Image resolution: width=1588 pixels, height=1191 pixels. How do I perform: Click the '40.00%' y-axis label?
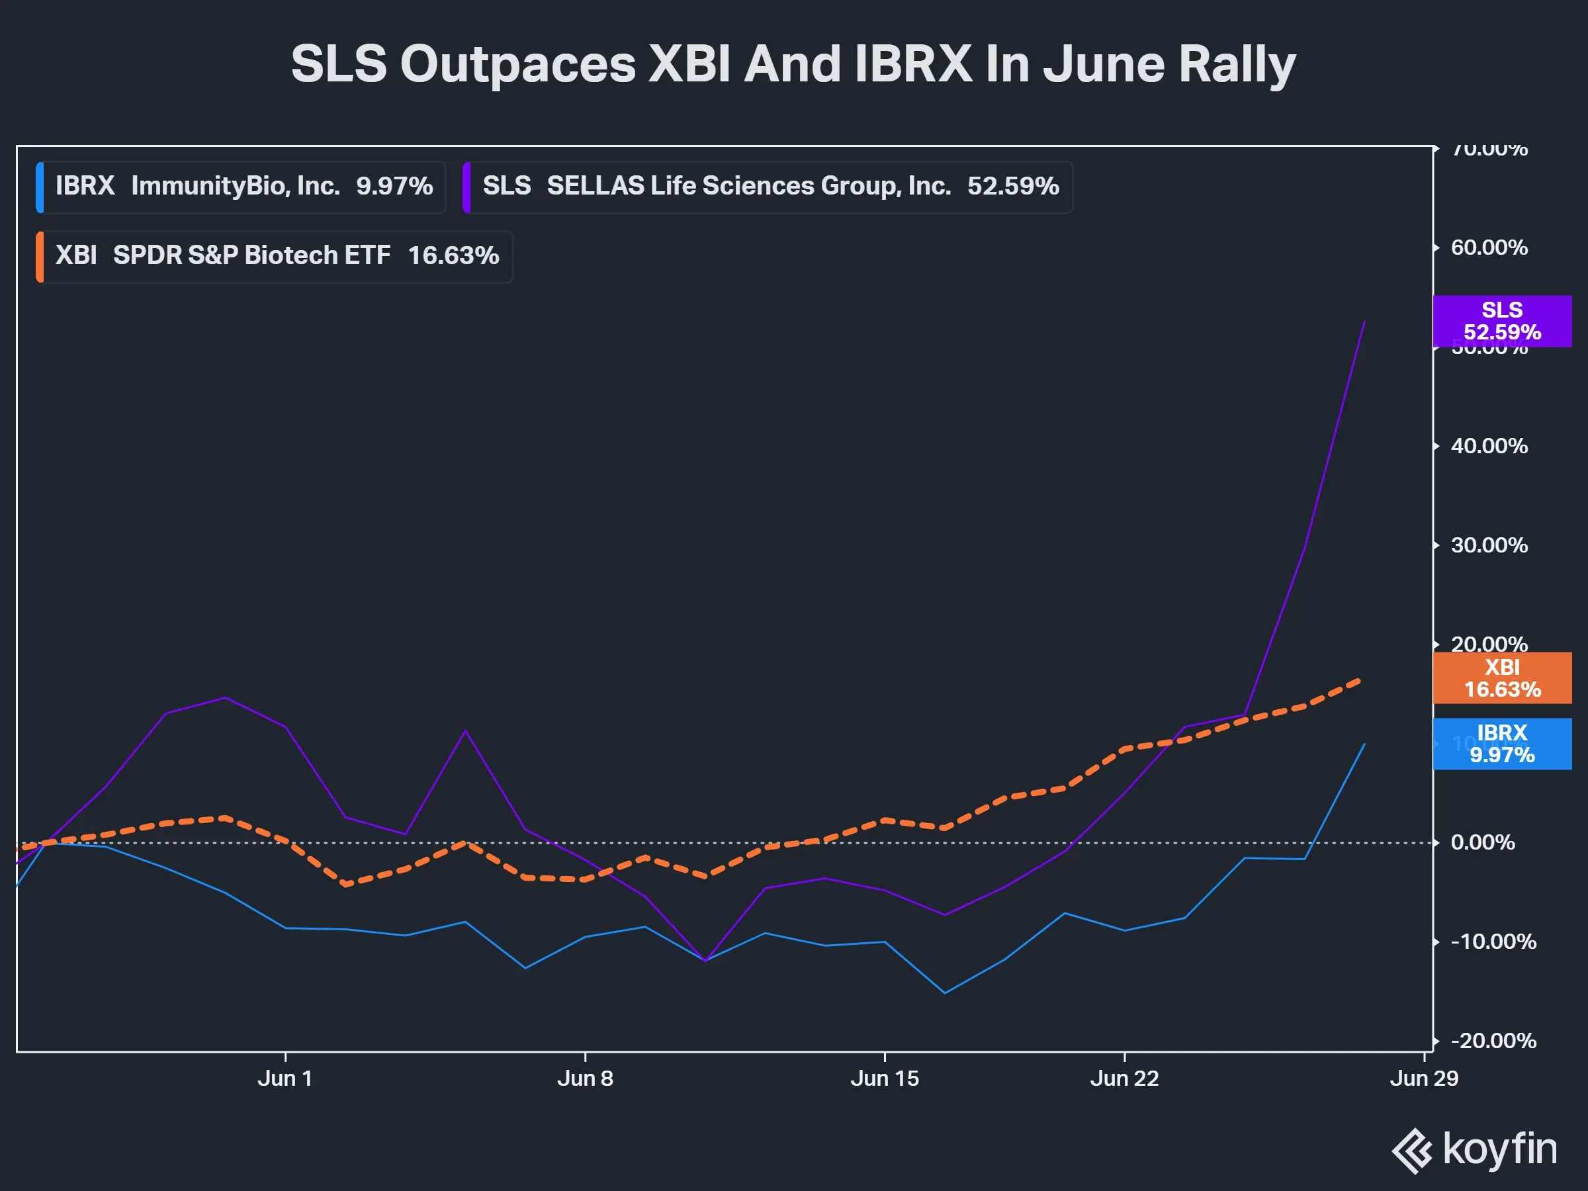point(1489,446)
